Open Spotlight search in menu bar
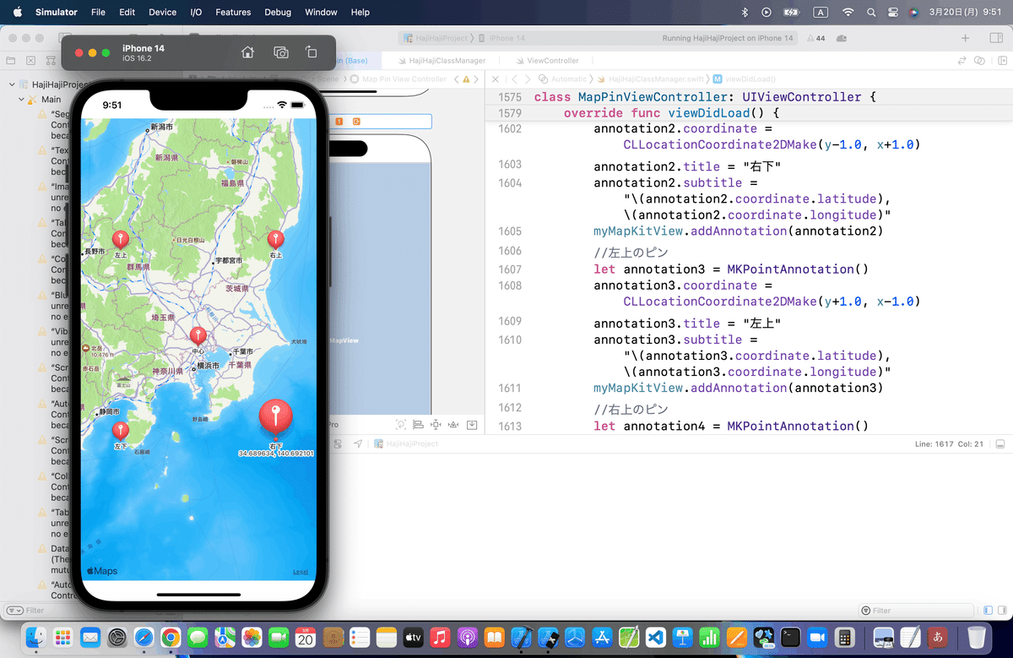The width and height of the screenshot is (1013, 658). (872, 12)
